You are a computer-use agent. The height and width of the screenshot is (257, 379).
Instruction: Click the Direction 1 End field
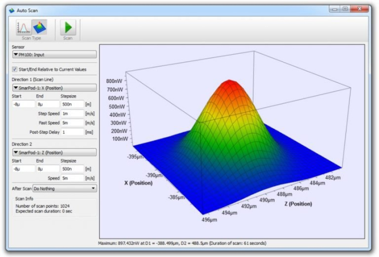[48, 104]
